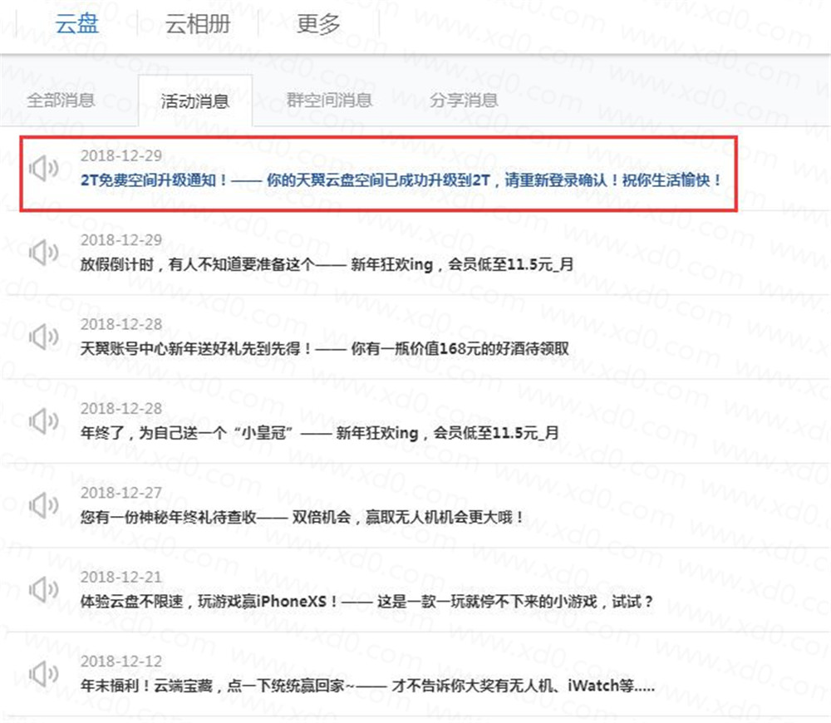Open the 体验云盘不限速，玩游戏赢iPhoneXS message

[366, 601]
